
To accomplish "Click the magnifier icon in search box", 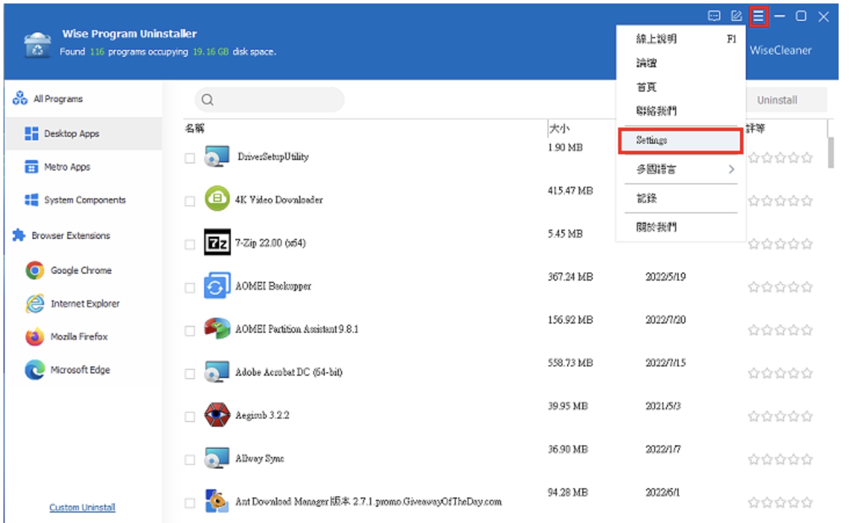I will (x=208, y=100).
